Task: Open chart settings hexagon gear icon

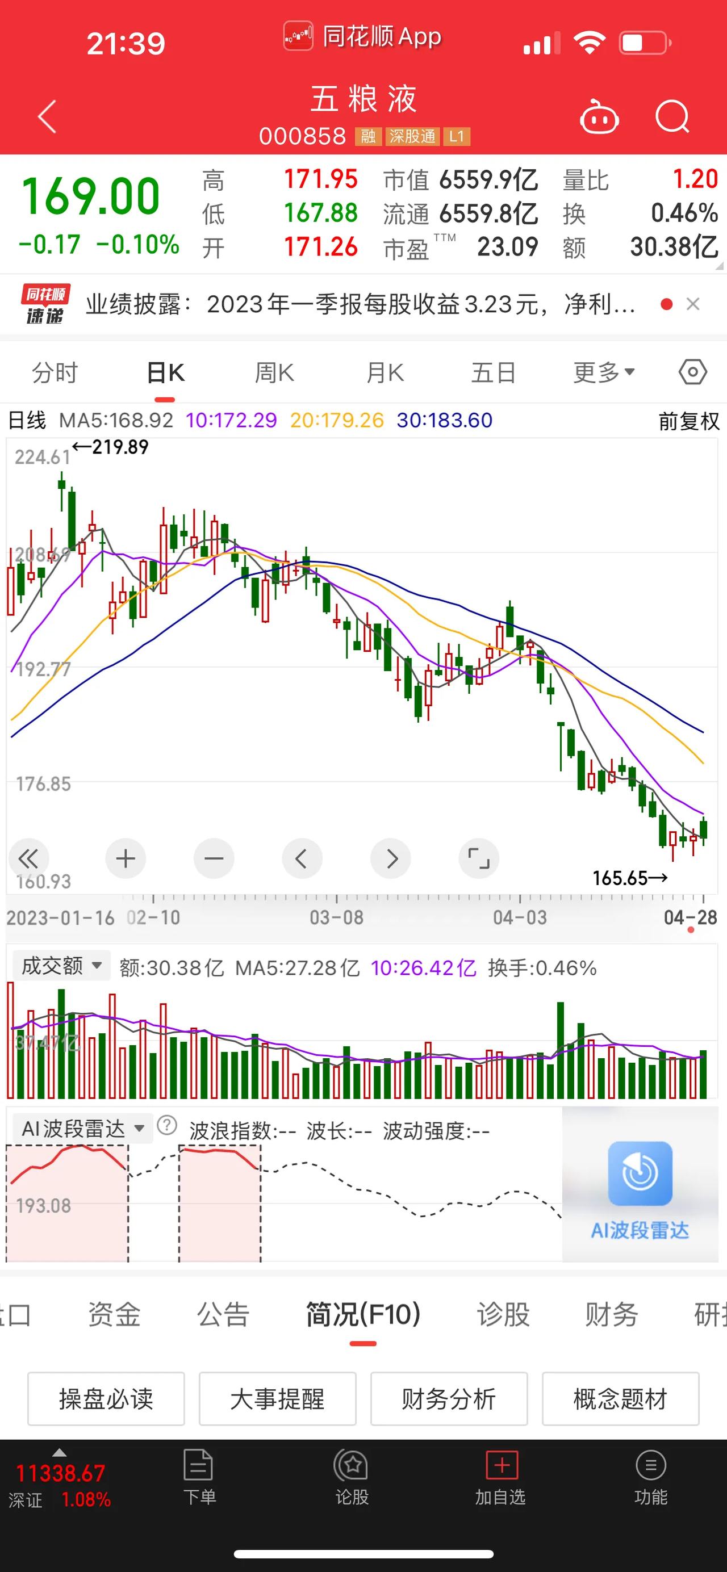Action: coord(693,372)
